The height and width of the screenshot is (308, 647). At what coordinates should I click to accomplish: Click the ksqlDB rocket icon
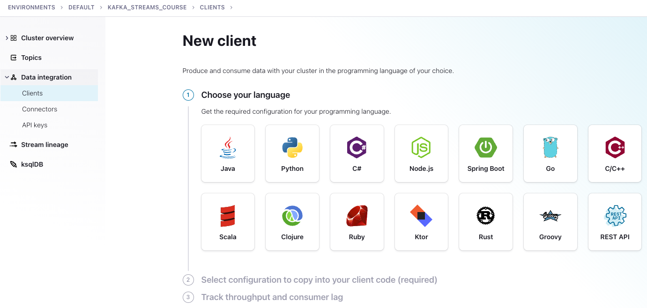click(14, 164)
